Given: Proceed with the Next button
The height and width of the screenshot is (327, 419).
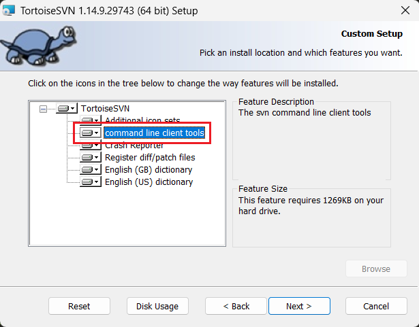Looking at the screenshot, I should point(299,307).
